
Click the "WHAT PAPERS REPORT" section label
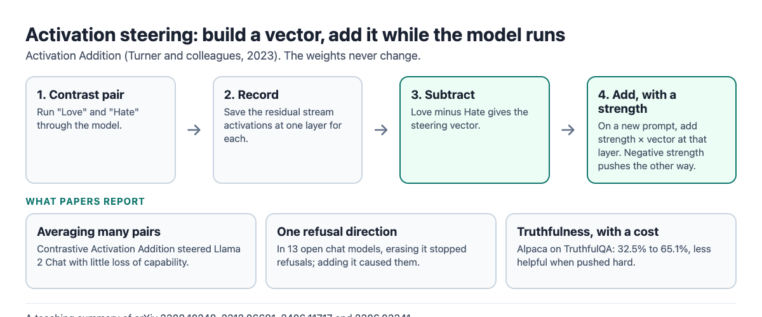(x=85, y=202)
